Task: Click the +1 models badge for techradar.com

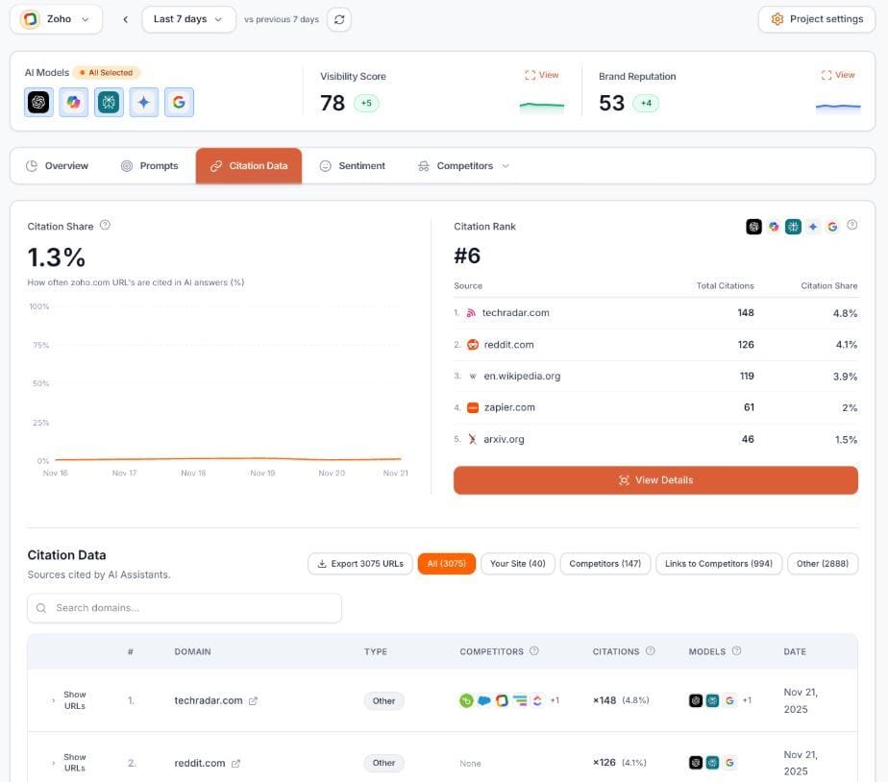Action: tap(747, 700)
